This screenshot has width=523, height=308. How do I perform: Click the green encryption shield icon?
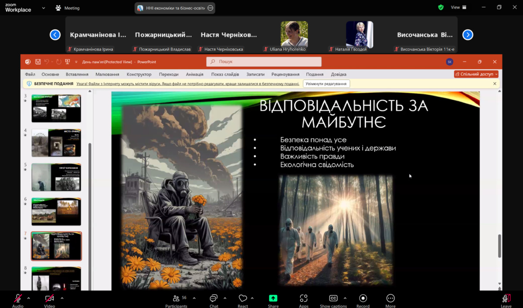pos(441,7)
